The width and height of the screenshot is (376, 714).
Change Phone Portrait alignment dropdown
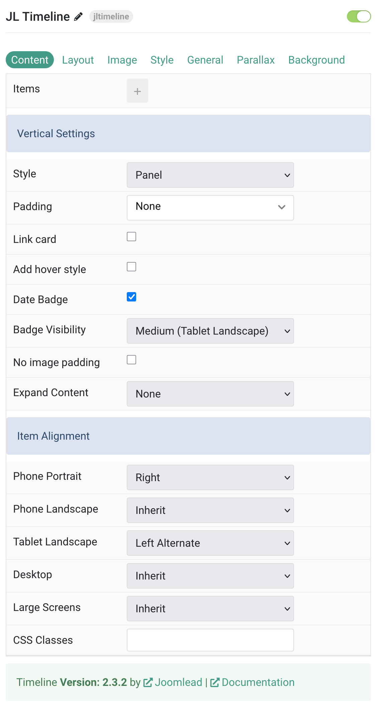coord(210,477)
